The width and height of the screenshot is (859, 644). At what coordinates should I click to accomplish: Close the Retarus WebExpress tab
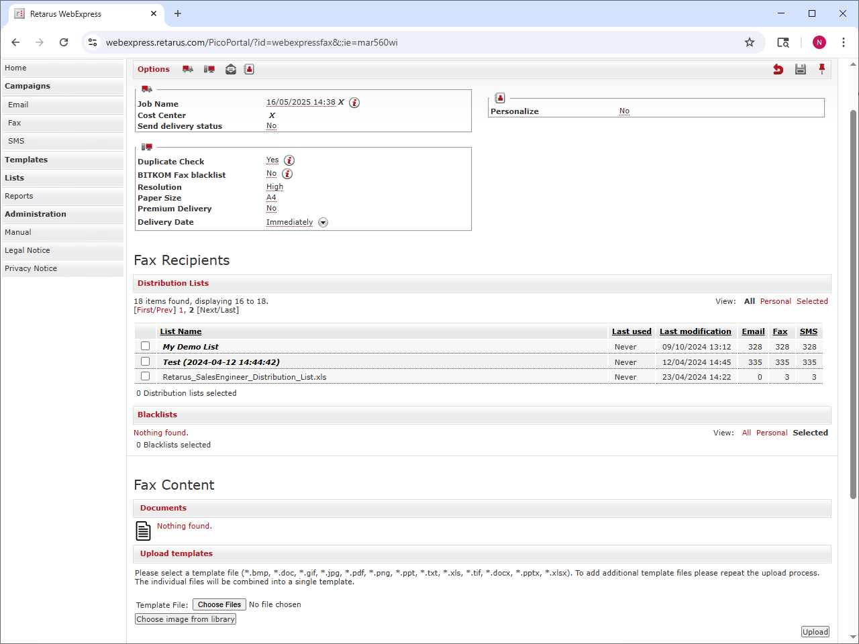point(154,13)
